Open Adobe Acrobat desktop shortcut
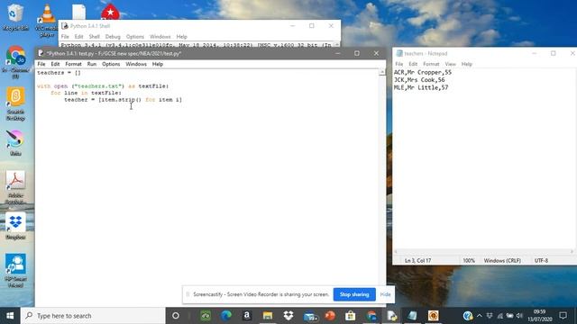577x324 pixels. click(15, 187)
